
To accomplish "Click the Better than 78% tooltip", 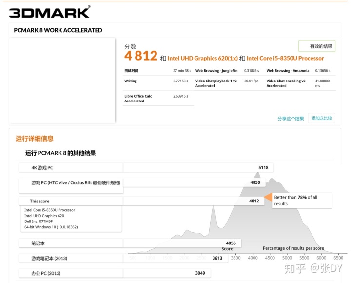I will (x=302, y=201).
